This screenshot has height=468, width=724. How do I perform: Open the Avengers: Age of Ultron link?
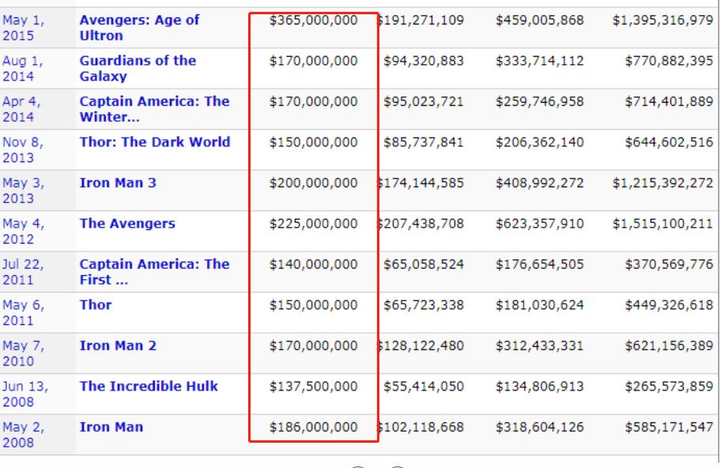point(139,28)
